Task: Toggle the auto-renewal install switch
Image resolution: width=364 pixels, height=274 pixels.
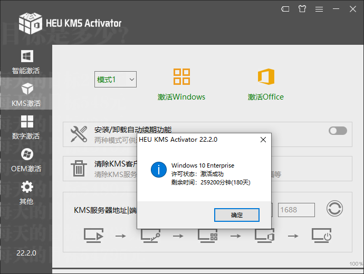Action: [x=338, y=131]
